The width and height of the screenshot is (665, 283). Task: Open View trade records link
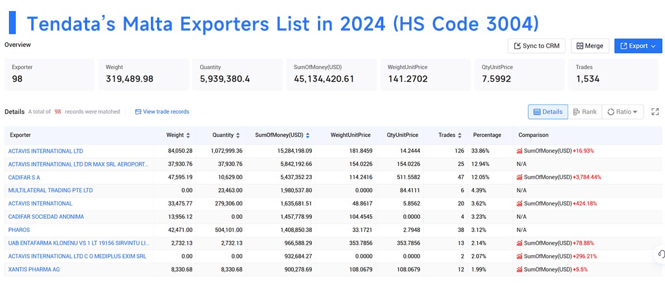click(162, 112)
